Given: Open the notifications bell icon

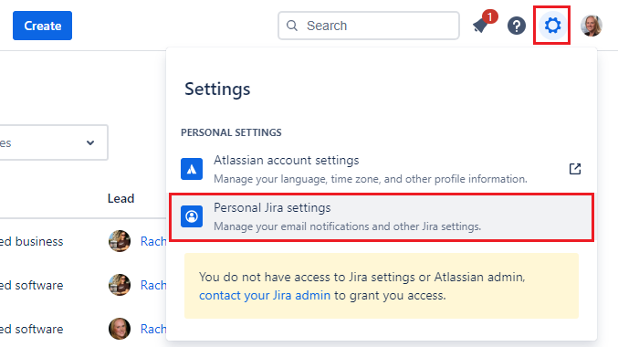Looking at the screenshot, I should point(481,26).
